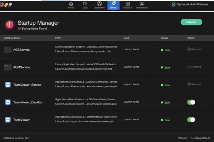This screenshot has width=214, height=142.
Task: Click the Area column header
Action: click(x=126, y=38)
